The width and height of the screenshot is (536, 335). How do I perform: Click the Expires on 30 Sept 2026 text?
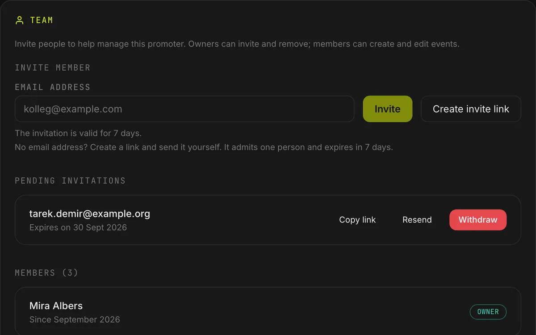(78, 227)
